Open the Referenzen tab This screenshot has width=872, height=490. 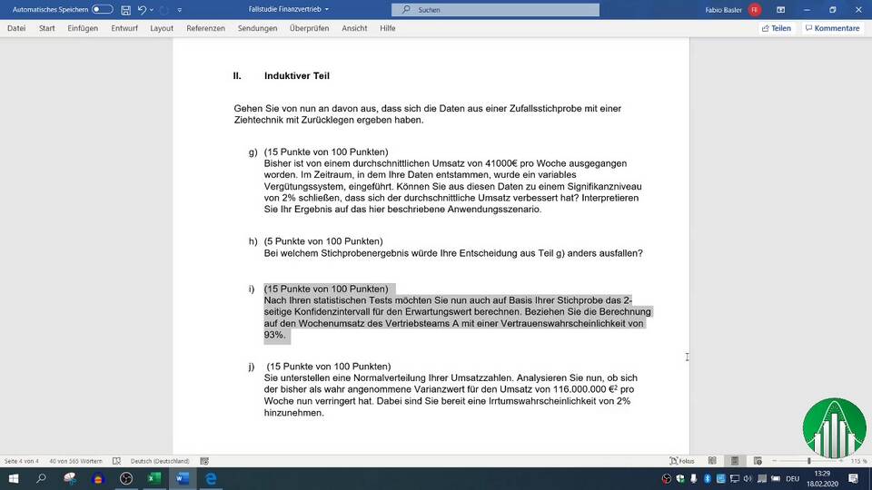[206, 28]
